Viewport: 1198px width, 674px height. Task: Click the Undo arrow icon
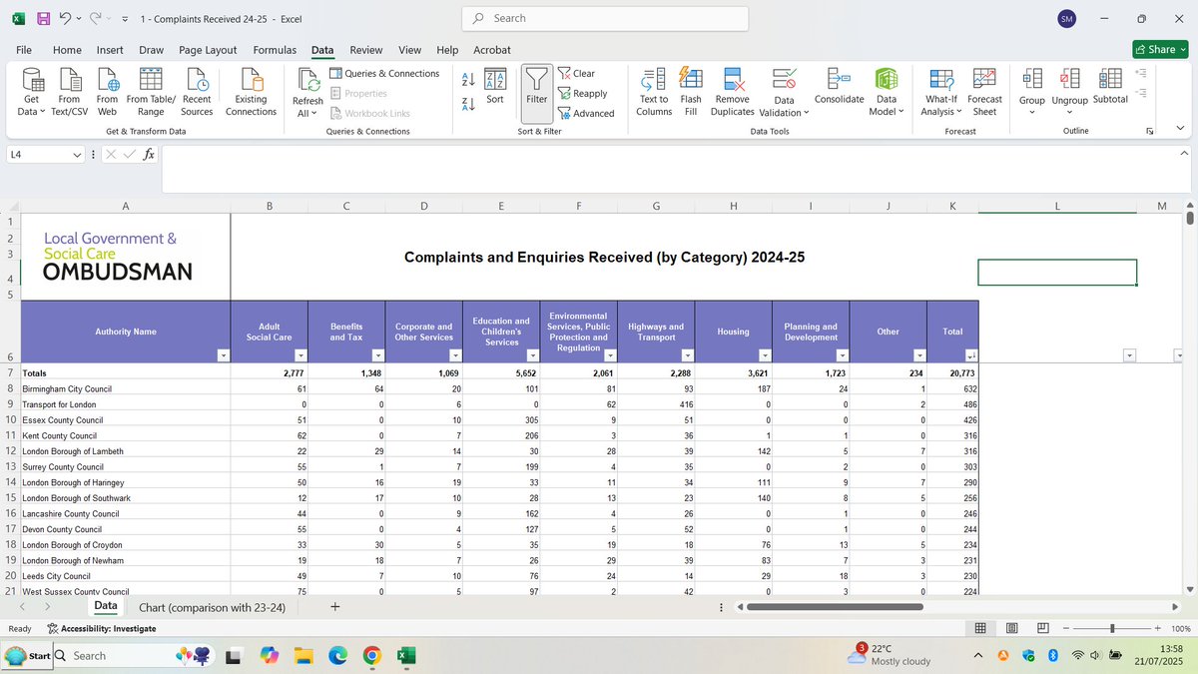(x=65, y=19)
